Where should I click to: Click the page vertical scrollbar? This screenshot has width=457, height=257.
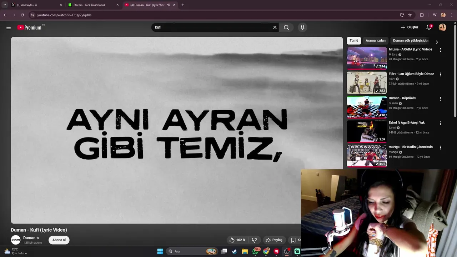pos(455,71)
